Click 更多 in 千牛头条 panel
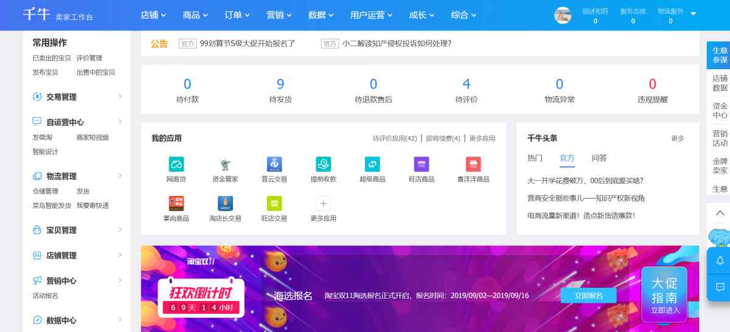Image resolution: width=730 pixels, height=332 pixels. 678,138
